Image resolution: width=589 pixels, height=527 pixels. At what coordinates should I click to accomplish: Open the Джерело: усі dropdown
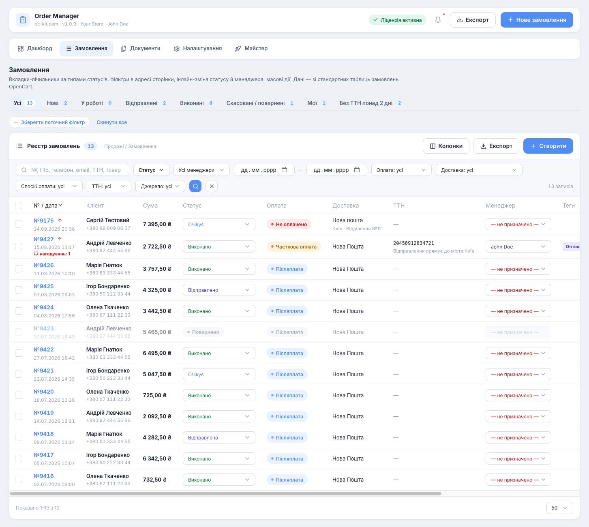(160, 186)
